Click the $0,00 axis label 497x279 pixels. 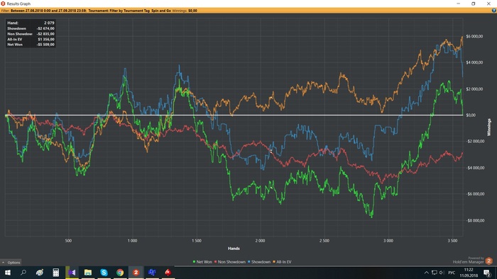point(471,115)
